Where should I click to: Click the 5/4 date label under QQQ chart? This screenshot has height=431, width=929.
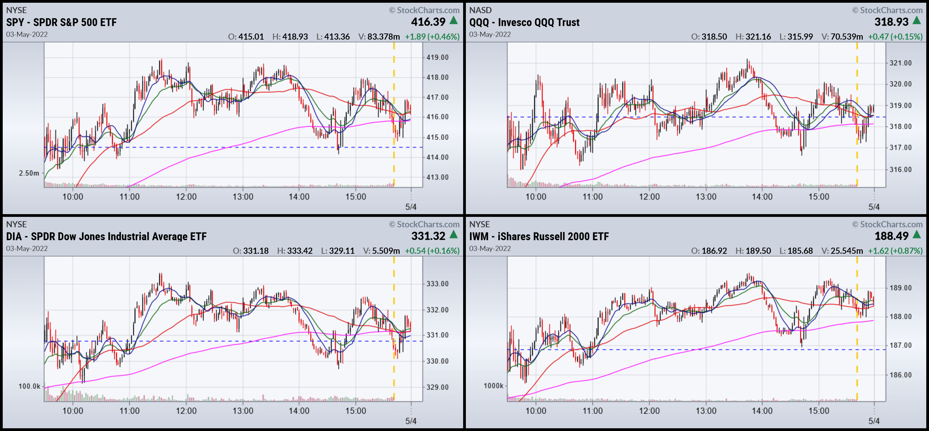click(x=874, y=207)
